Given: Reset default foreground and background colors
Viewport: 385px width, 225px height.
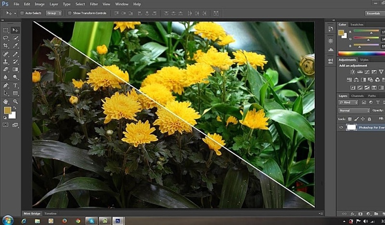Looking at the screenshot, I should point(5,117).
